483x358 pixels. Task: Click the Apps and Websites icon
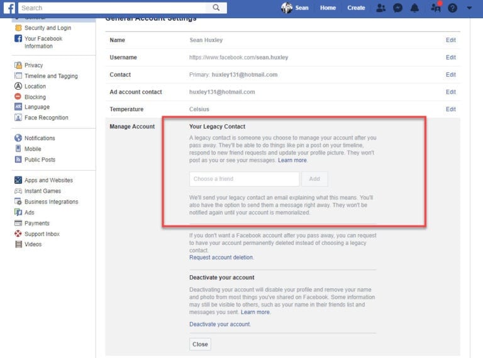[x=18, y=180]
